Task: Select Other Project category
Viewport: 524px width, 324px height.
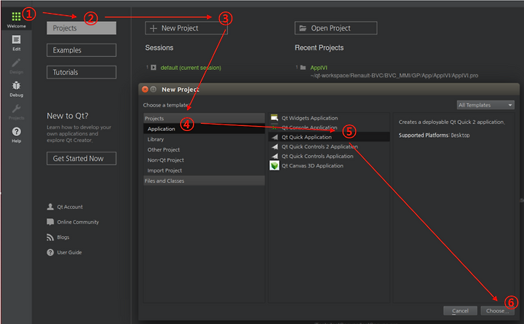Action: point(205,149)
